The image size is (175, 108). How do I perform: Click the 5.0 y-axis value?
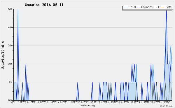tap(10, 9)
